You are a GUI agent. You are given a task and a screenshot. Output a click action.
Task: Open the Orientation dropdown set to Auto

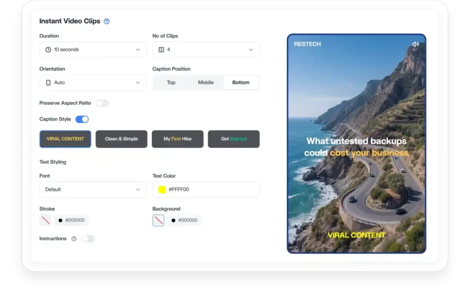[x=93, y=82]
